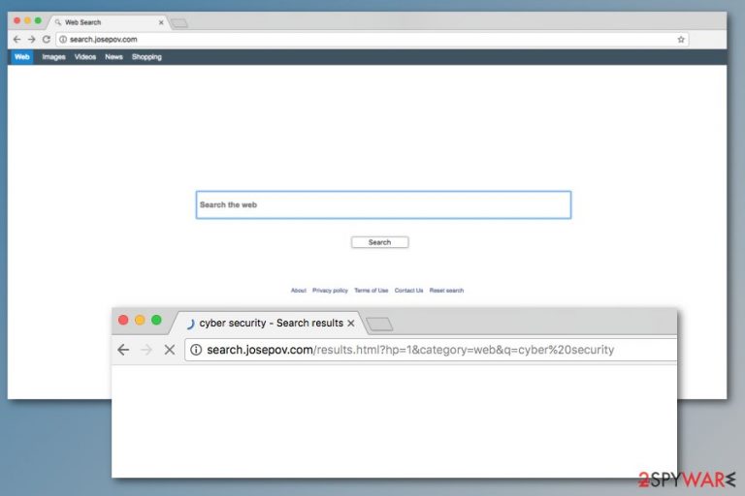
Task: Click the Search button
Action: point(379,242)
